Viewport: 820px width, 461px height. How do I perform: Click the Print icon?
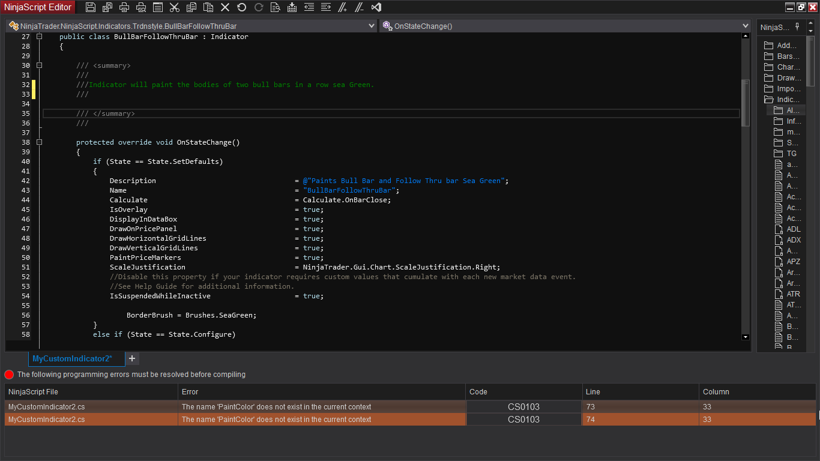click(x=124, y=7)
